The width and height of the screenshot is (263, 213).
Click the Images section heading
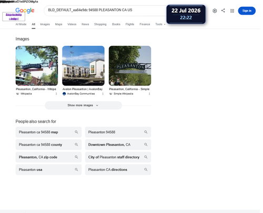coord(22,39)
